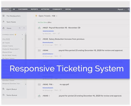Open ticket #9042 FW: ns app.pdf

(56, 85)
